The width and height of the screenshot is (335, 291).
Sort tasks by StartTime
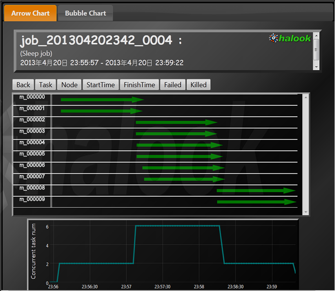point(100,85)
